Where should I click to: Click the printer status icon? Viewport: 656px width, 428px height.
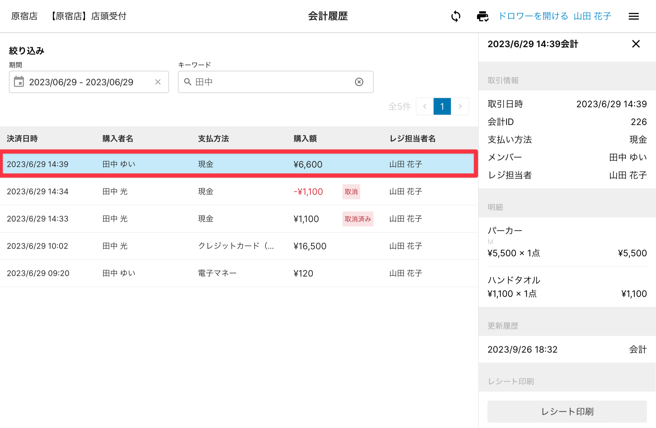pyautogui.click(x=482, y=16)
